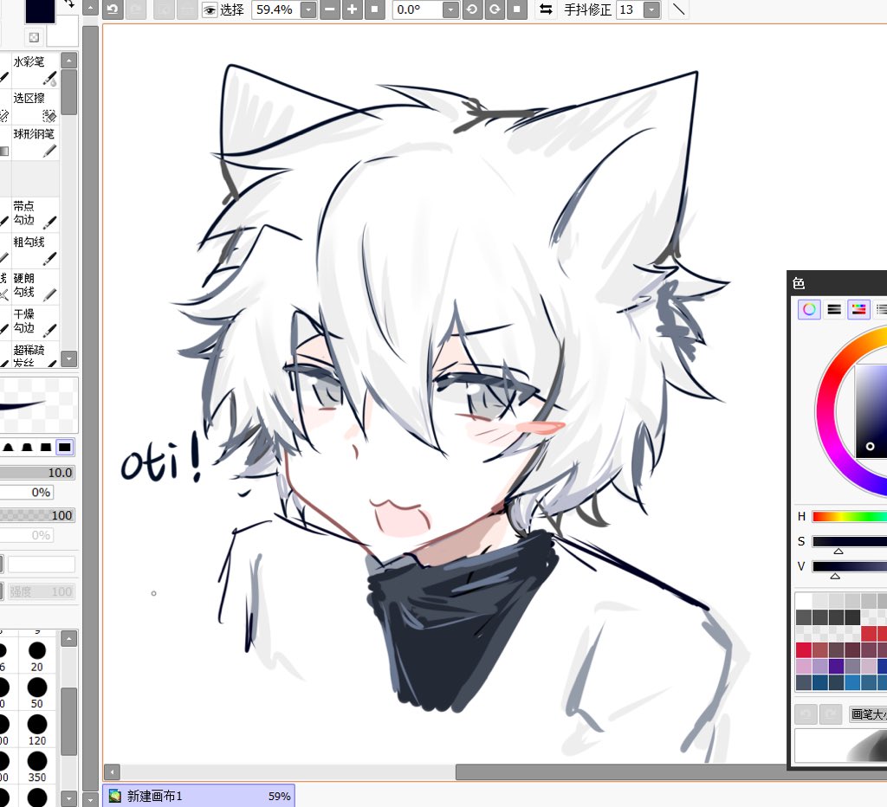Pick brush size 120 preset

pyautogui.click(x=36, y=728)
